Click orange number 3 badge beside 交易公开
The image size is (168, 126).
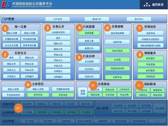point(48,28)
